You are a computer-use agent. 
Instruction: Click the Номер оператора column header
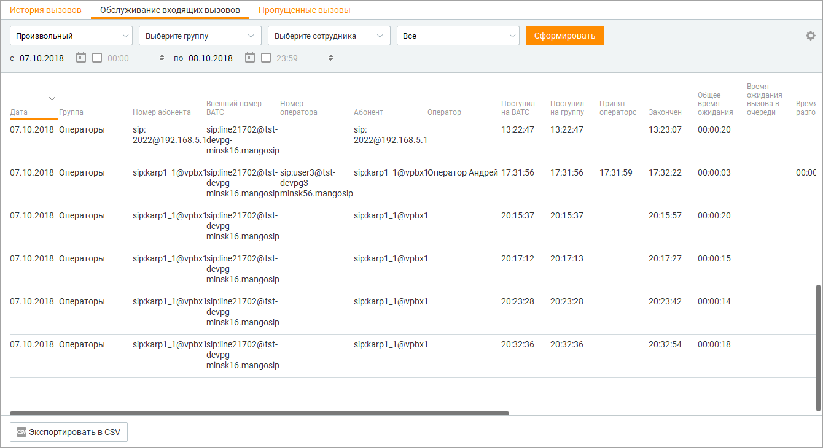(298, 108)
